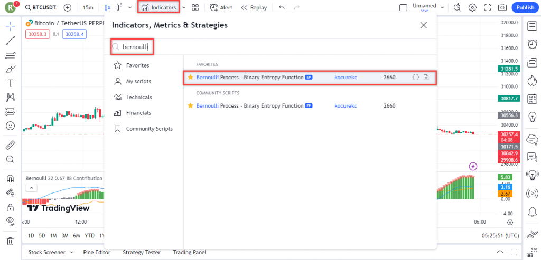
Task: Open the Strategy Tester tab
Action: [142, 252]
